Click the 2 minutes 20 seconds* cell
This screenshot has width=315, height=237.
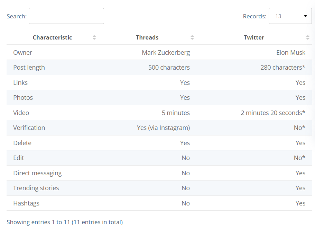(273, 113)
